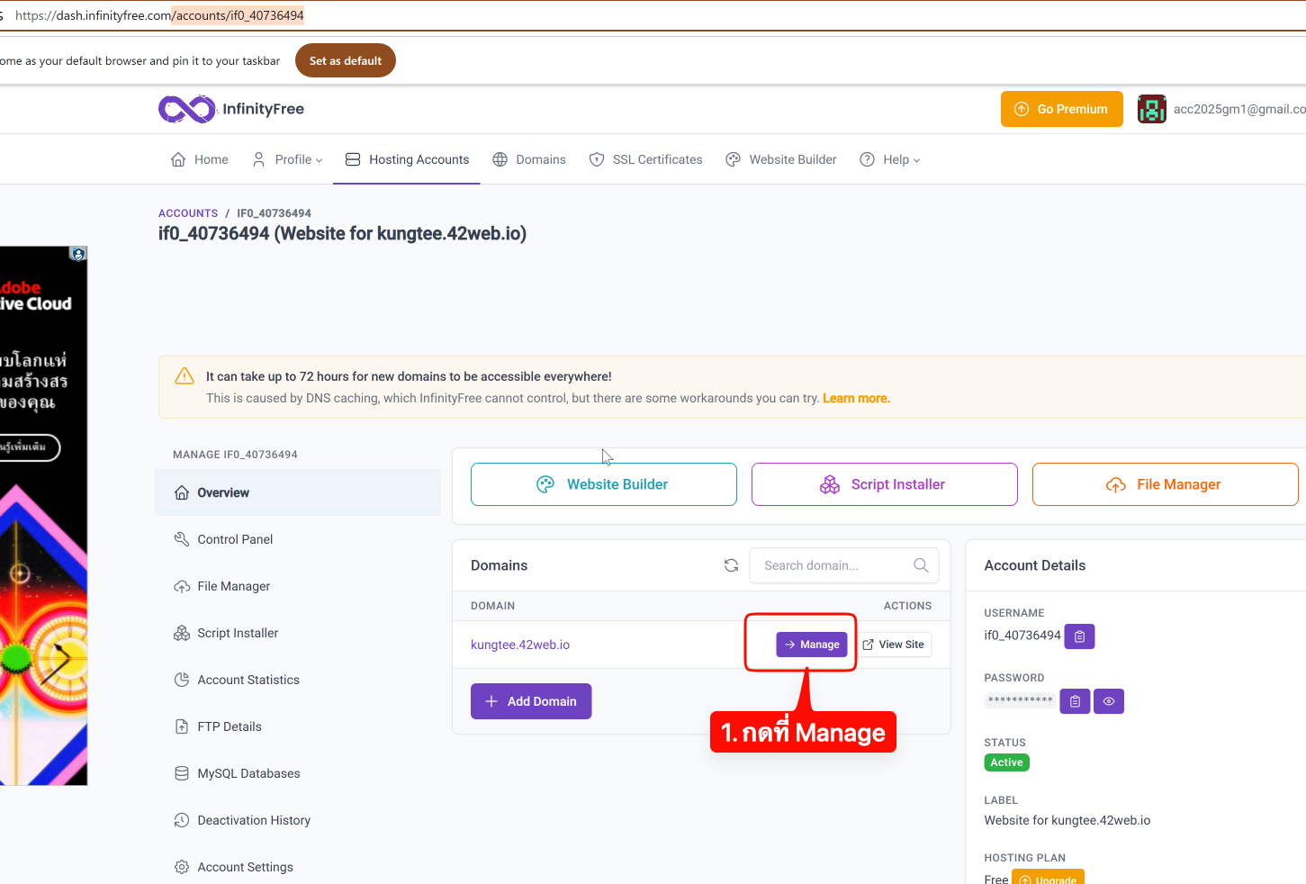Expand the Help dropdown menu
The image size is (1306, 884).
tap(890, 159)
